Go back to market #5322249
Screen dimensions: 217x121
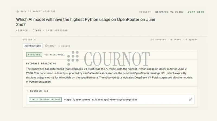(x=36, y=11)
